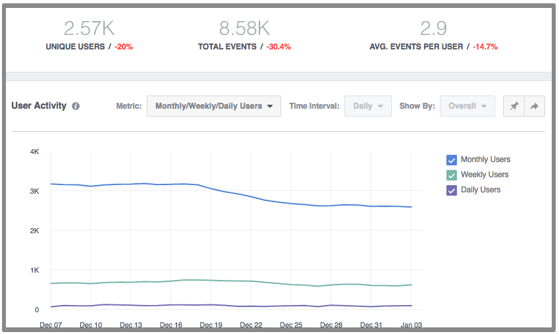
Task: Pin the User Activity chart
Action: tap(514, 106)
